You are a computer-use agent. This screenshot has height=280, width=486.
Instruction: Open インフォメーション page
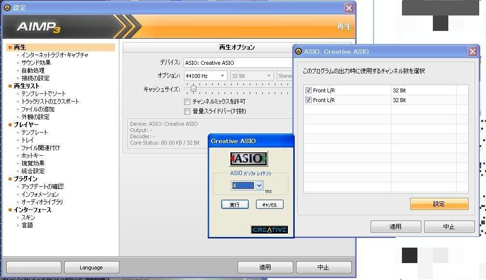40,194
